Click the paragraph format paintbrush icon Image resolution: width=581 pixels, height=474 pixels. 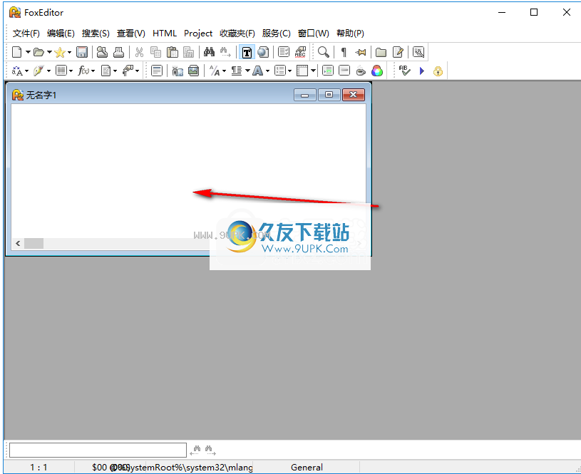[x=128, y=71]
